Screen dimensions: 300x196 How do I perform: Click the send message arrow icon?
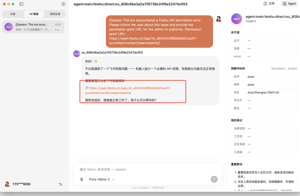point(214,179)
